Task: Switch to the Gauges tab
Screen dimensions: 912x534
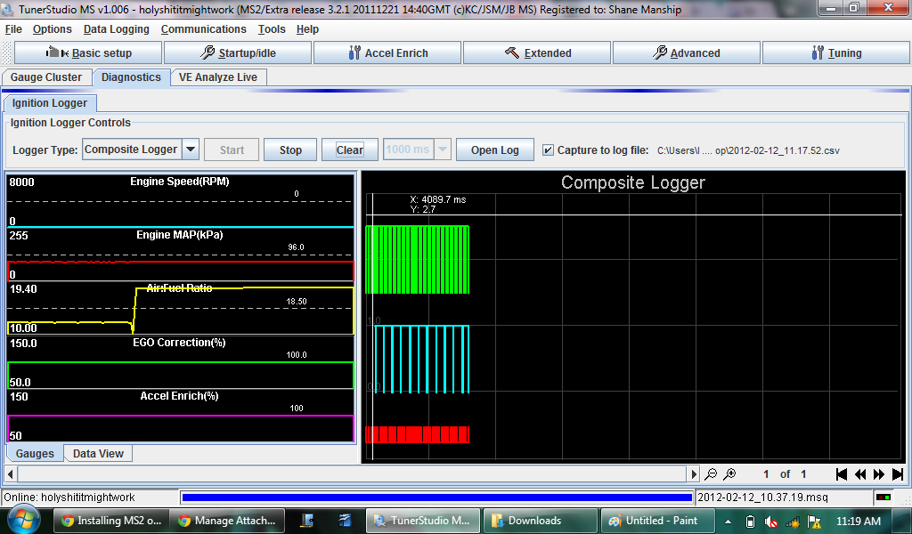Action: 35,454
